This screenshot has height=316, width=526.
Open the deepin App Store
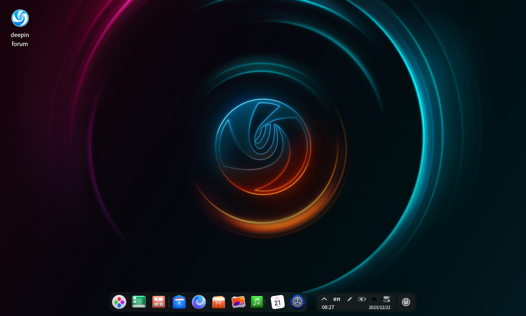pyautogui.click(x=218, y=302)
